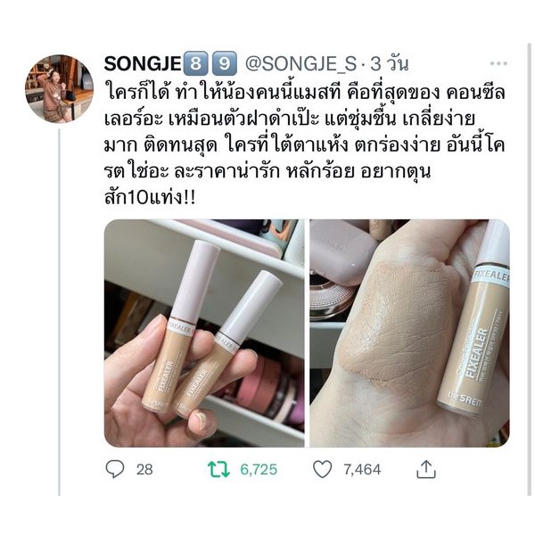This screenshot has width=535, height=535.
Task: Open left photo of two concealer tubes
Action: tap(204, 333)
